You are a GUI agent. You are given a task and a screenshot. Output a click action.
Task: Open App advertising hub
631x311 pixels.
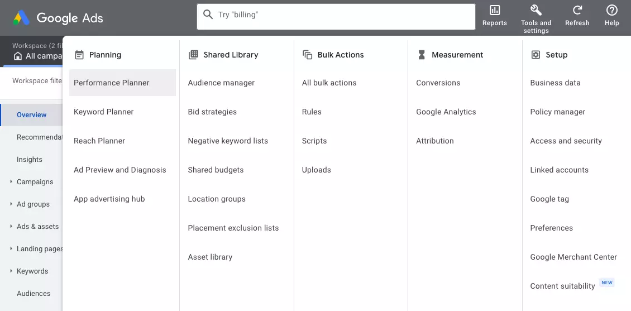click(x=109, y=199)
